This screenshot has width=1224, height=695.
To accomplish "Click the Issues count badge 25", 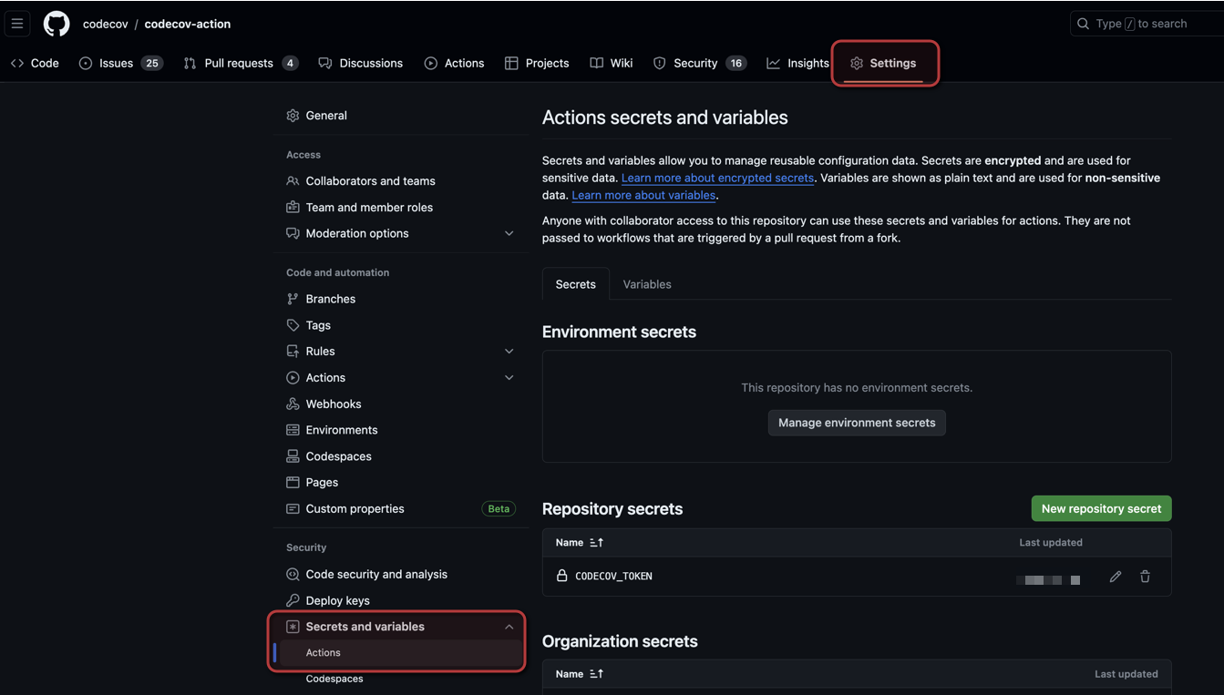I will (x=152, y=63).
